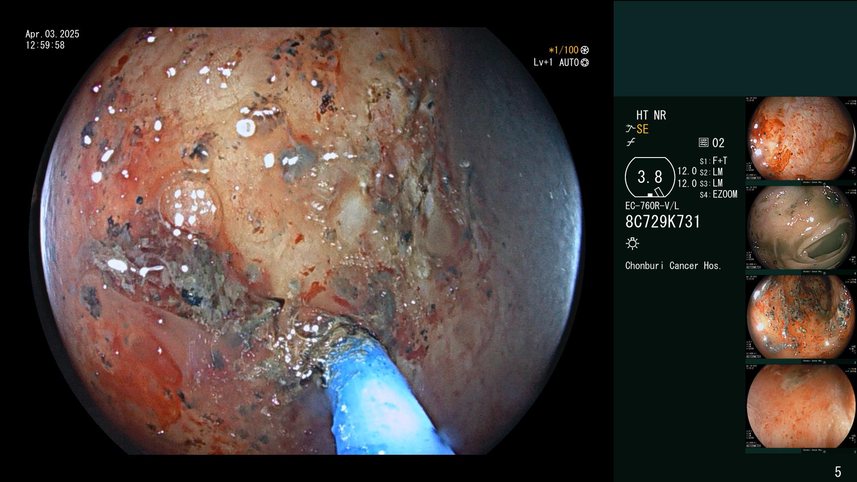Click the structure emphasis icon beside SE
This screenshot has height=482, width=857.
(x=630, y=129)
